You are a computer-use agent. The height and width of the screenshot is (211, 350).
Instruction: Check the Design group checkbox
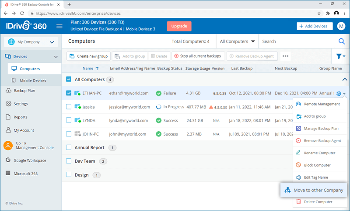point(69,175)
